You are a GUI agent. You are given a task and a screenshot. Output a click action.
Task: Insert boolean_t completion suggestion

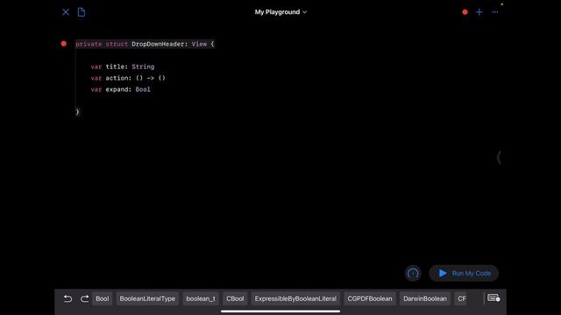tap(201, 298)
